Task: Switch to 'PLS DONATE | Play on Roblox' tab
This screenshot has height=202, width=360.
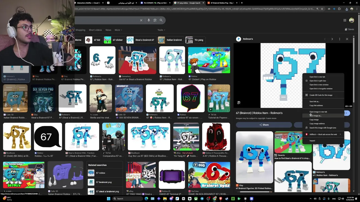Action: click(x=156, y=3)
